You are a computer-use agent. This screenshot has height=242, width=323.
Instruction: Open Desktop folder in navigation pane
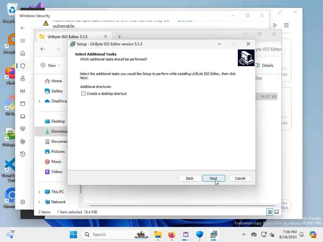tap(55, 121)
